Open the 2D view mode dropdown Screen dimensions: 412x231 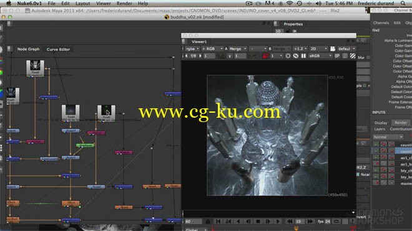tap(318, 49)
